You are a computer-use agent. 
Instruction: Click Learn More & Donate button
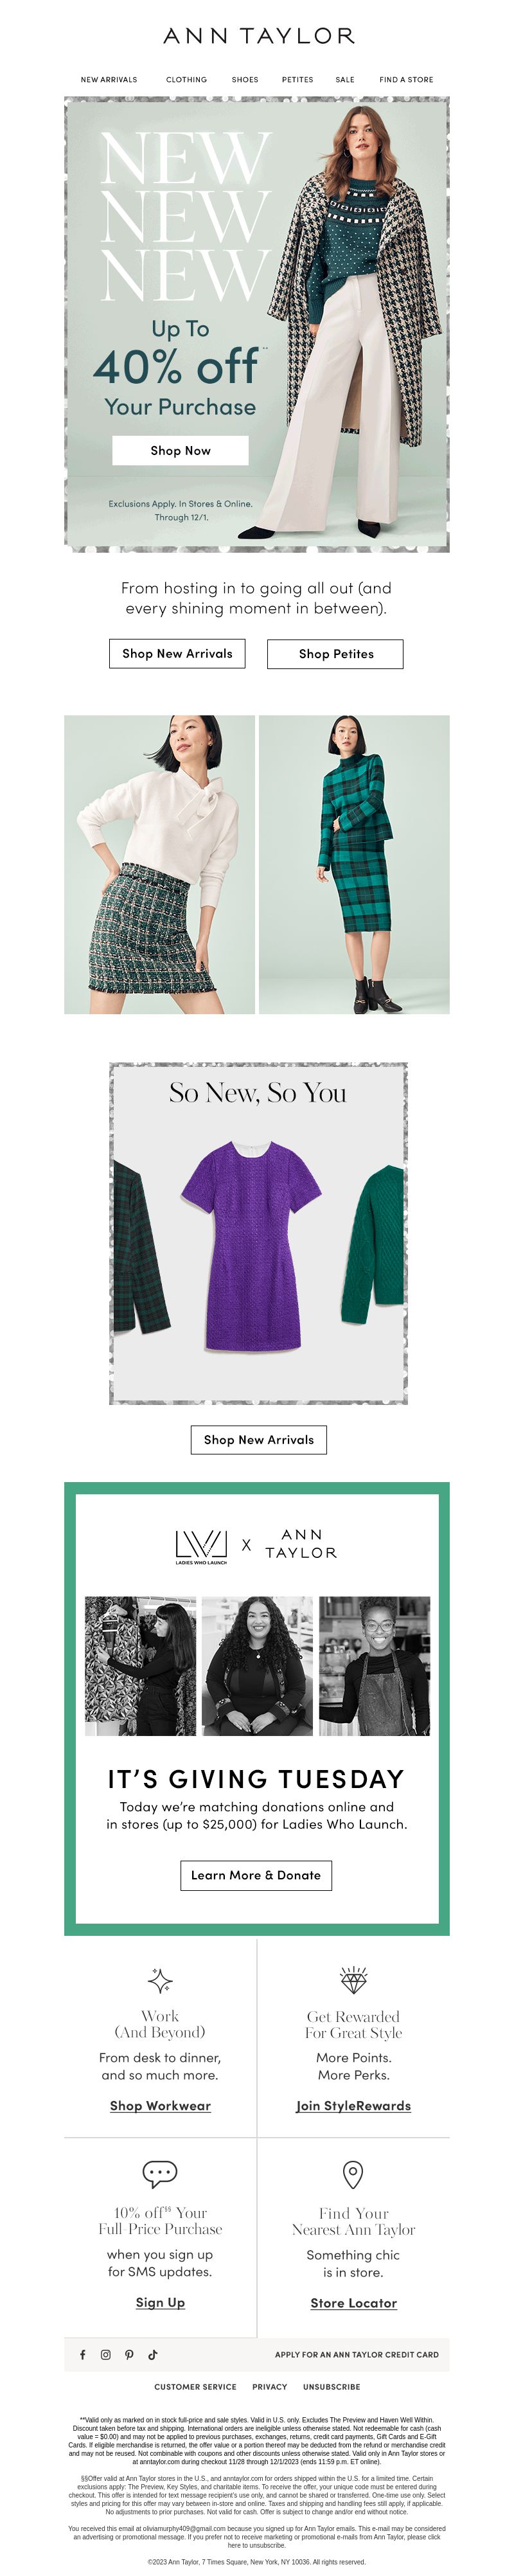pos(256,1875)
